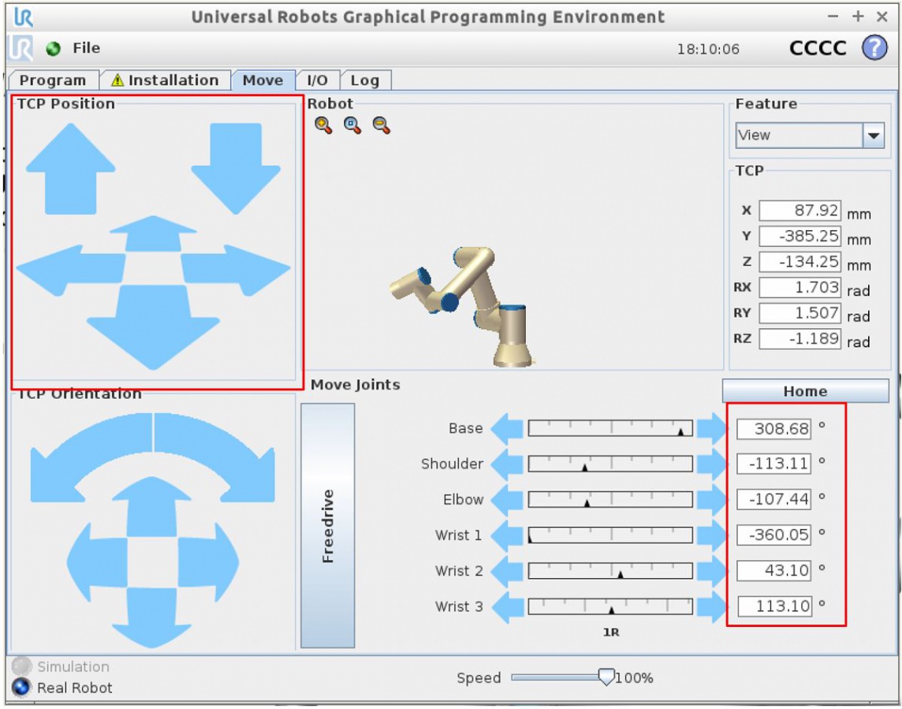The height and width of the screenshot is (709, 902).
Task: Click the Speed slider handle
Action: tap(606, 677)
